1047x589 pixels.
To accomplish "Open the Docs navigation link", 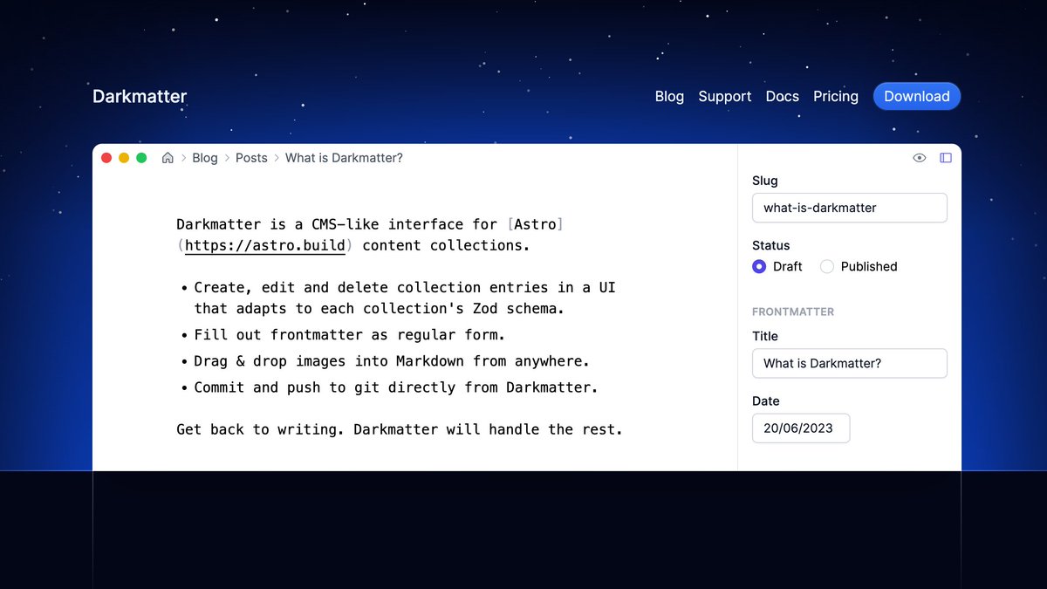I will tap(782, 96).
